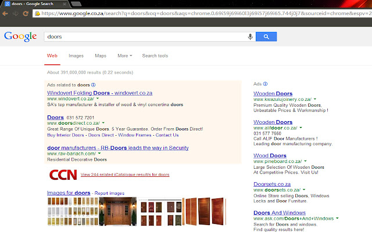Image resolution: width=372 pixels, height=232 pixels.
Task: Open Wooden Doors ad for kwazulujoinery
Action: coord(273,93)
